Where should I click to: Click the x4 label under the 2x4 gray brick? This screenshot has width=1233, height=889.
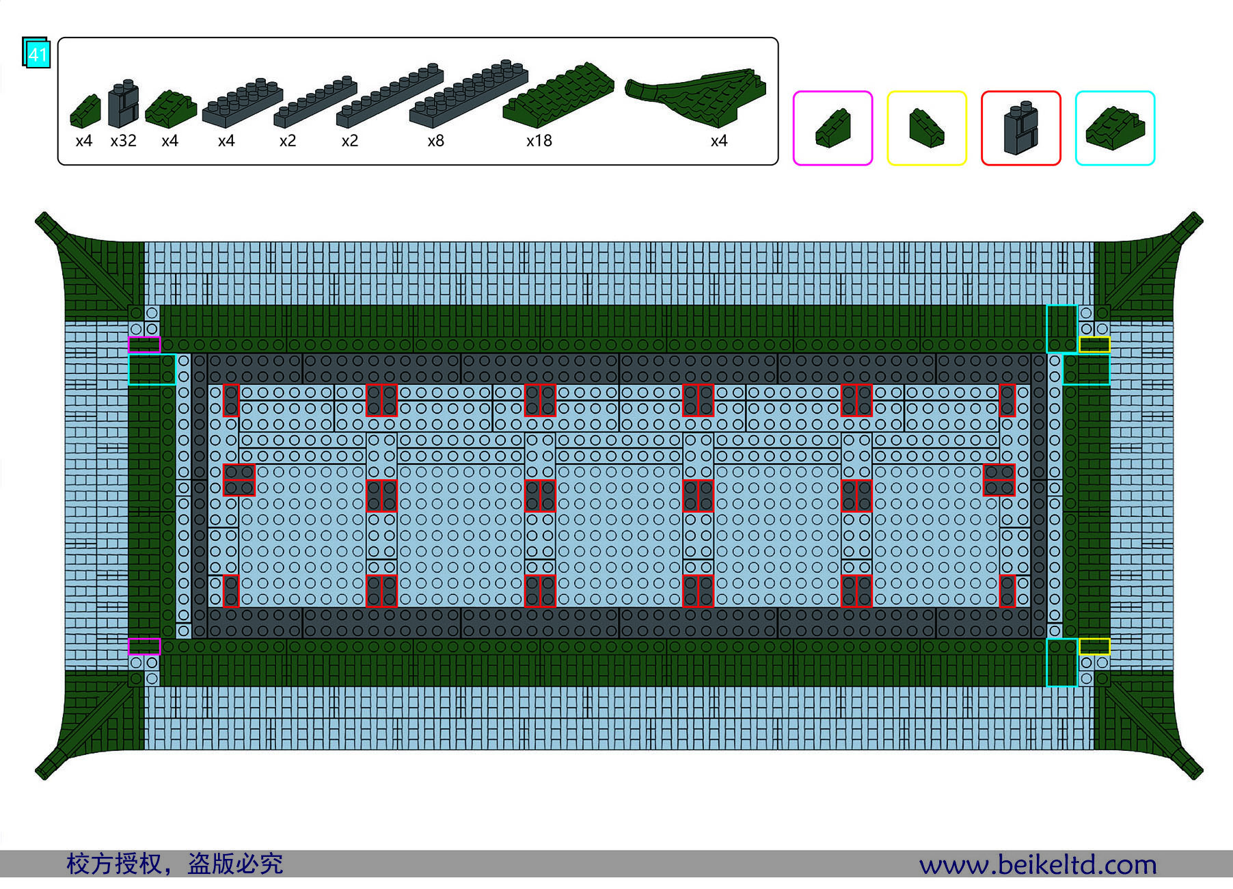[226, 141]
